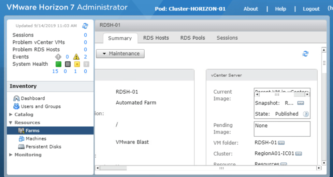
Task: Click the refresh icon beside the Updated timestamp
Action: click(85, 26)
